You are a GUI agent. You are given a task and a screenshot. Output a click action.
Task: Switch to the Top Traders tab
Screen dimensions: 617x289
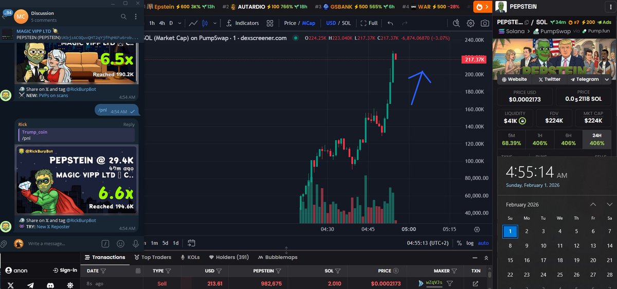153,257
